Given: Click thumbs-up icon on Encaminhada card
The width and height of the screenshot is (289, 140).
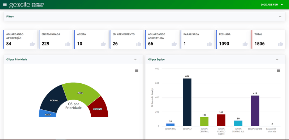Looking at the screenshot, I should click(68, 44).
